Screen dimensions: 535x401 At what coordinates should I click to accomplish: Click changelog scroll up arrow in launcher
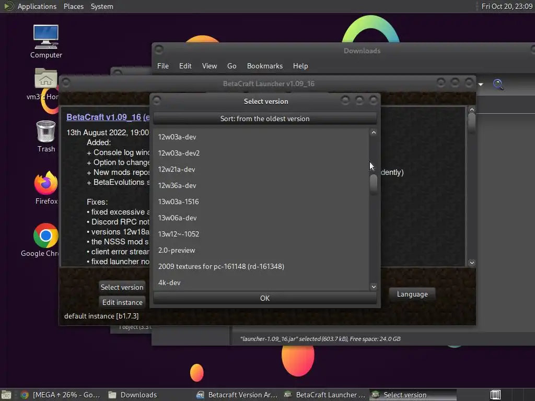(472, 110)
